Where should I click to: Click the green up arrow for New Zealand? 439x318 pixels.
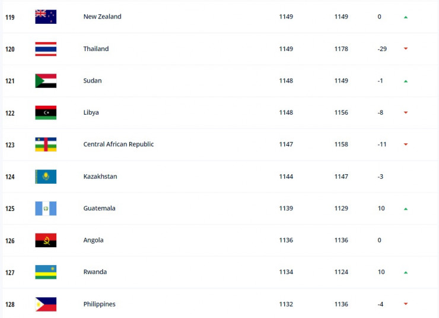(x=406, y=17)
